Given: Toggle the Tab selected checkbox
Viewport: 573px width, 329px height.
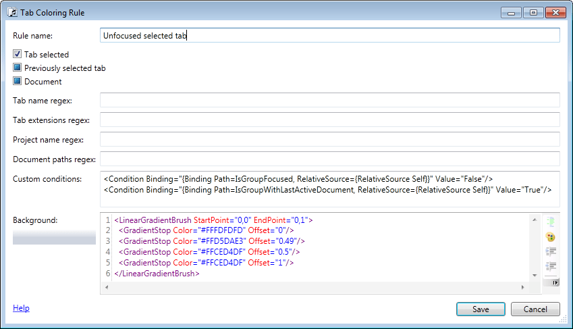Looking at the screenshot, I should (x=18, y=54).
